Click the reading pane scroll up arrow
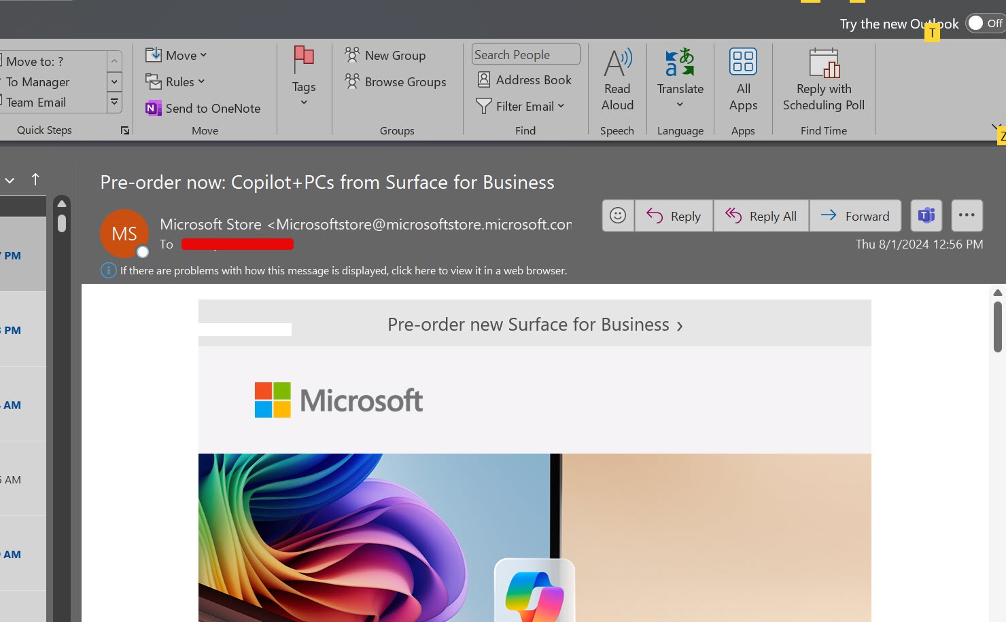This screenshot has height=622, width=1006. coord(998,293)
